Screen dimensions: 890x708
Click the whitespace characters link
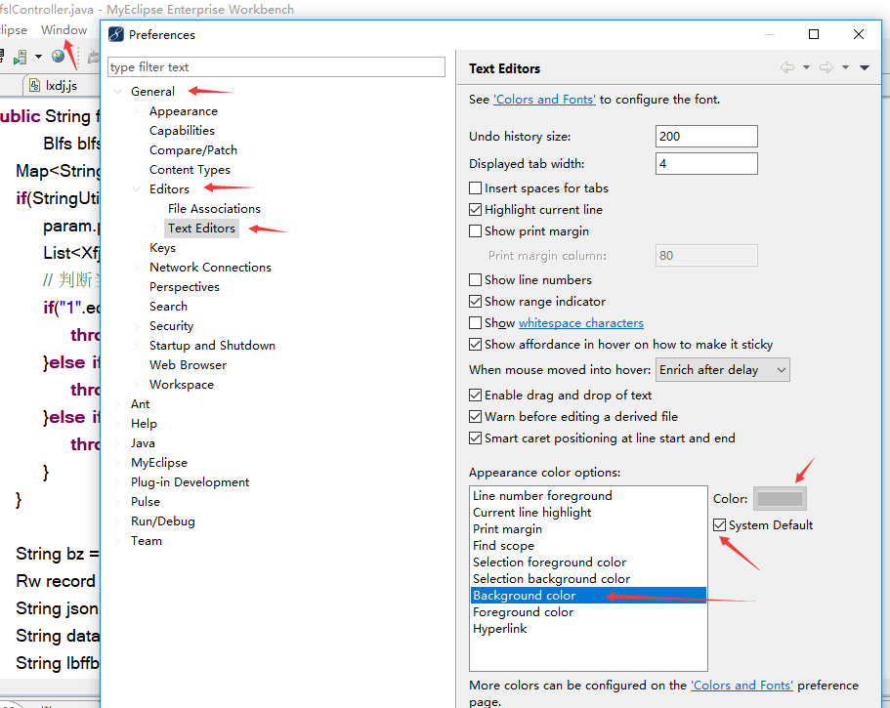tap(580, 323)
